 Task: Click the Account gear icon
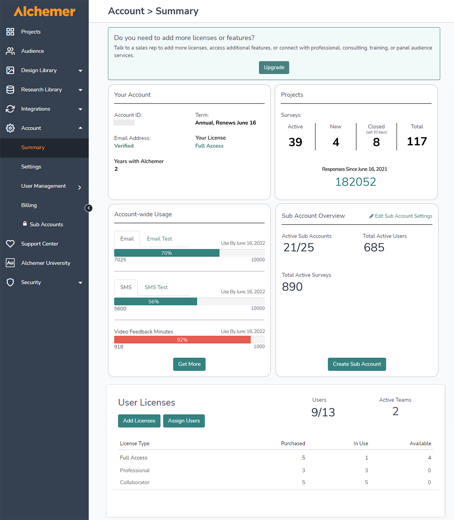click(10, 128)
